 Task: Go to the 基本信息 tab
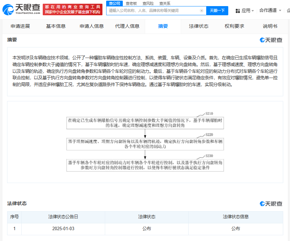pyautogui.click(x=56, y=26)
